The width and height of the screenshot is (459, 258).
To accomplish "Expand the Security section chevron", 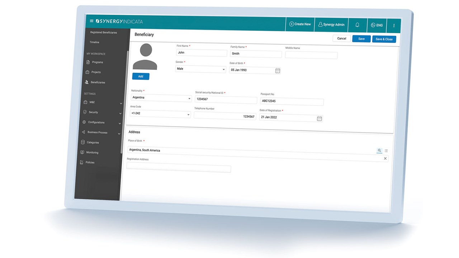I will (120, 113).
